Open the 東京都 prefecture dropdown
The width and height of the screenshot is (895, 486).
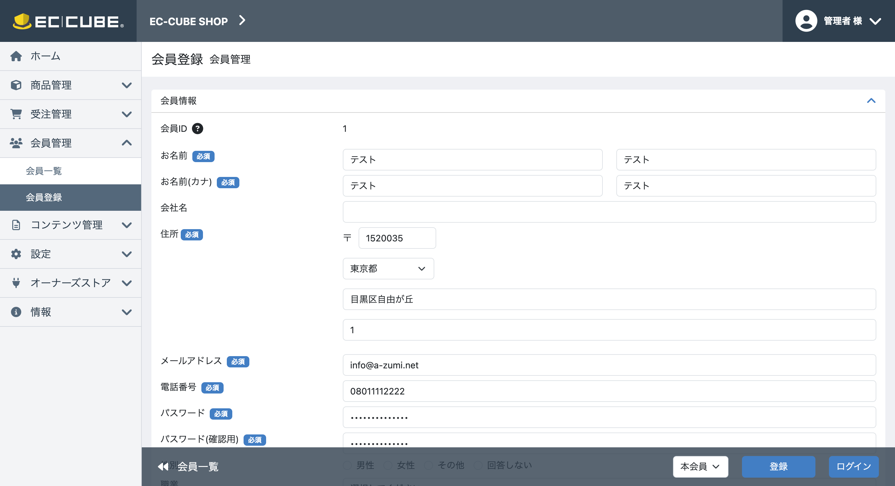click(388, 269)
